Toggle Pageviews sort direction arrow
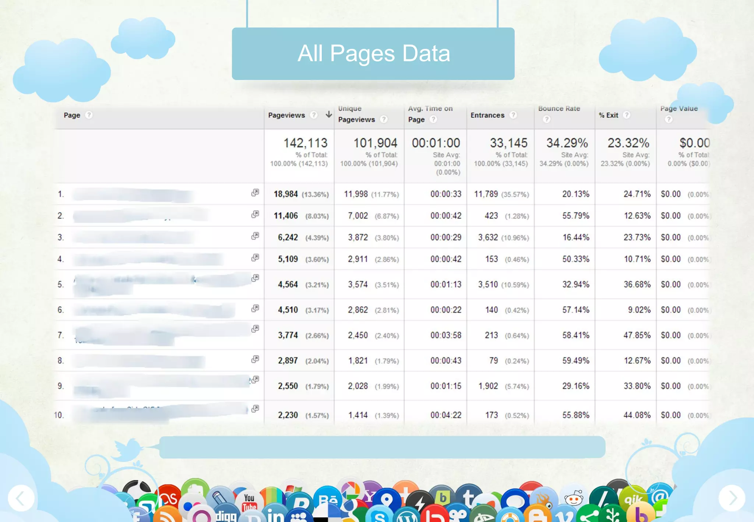Screen dimensions: 754x522 click(328, 114)
